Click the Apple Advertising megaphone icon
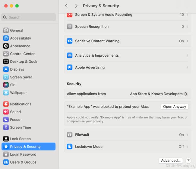 (x=70, y=68)
